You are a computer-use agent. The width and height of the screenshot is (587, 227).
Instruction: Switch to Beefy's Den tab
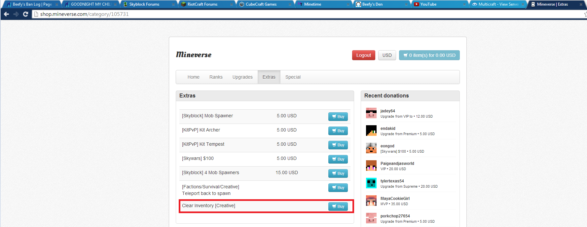point(381,4)
